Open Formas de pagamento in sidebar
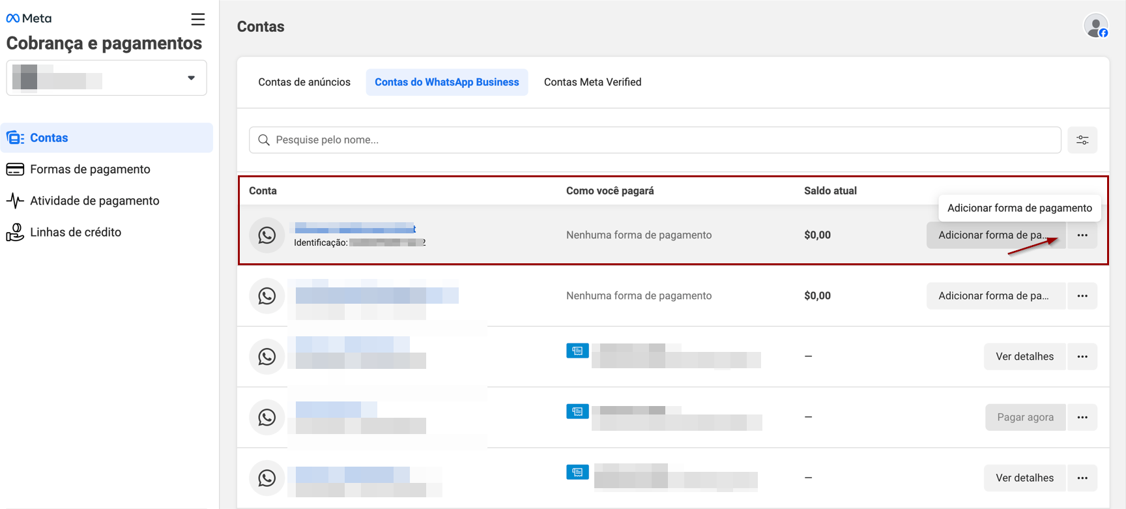Screen dimensions: 1126x509 click(x=90, y=169)
